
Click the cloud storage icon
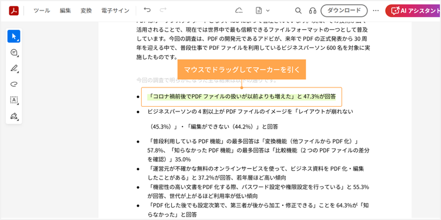[x=239, y=11]
